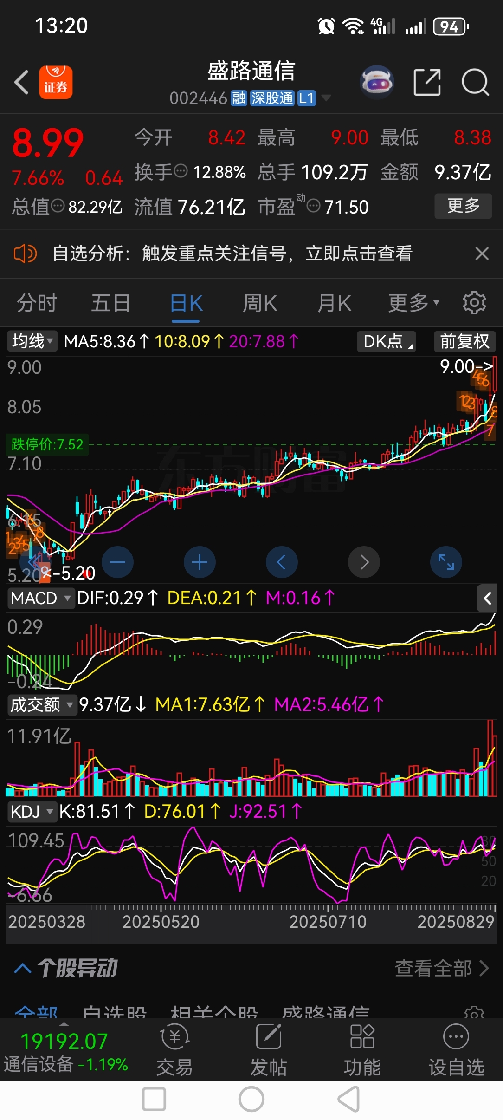Switch to 分时 tab
503x1120 pixels.
pos(37,303)
